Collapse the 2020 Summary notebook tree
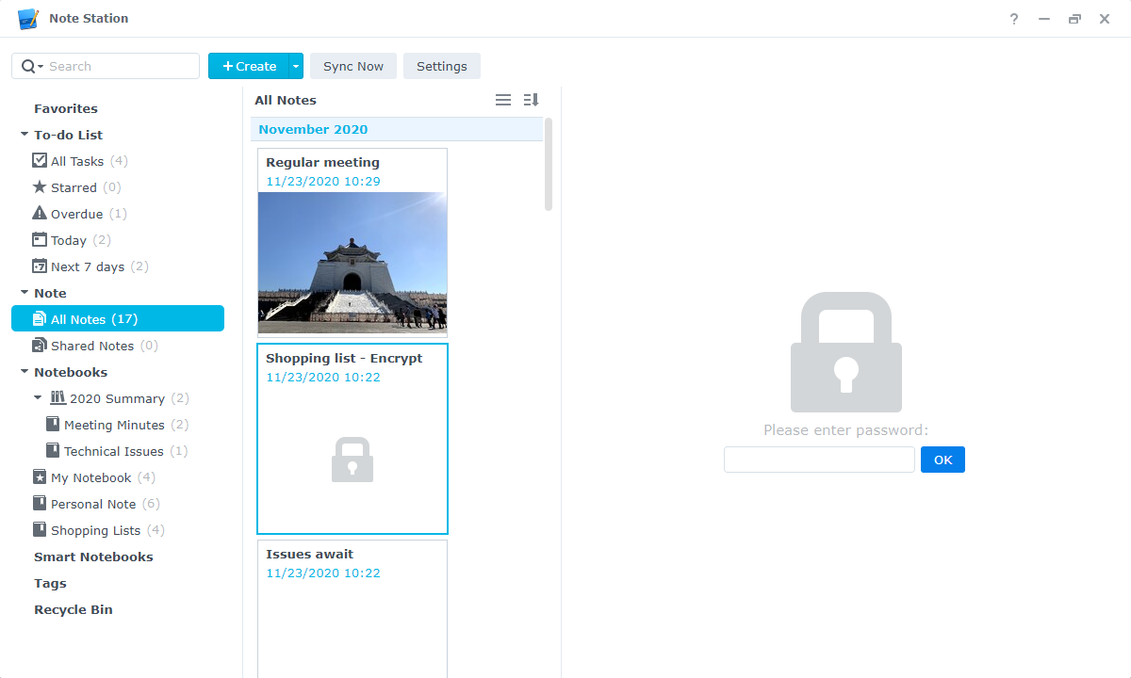This screenshot has width=1131, height=678. tap(38, 398)
